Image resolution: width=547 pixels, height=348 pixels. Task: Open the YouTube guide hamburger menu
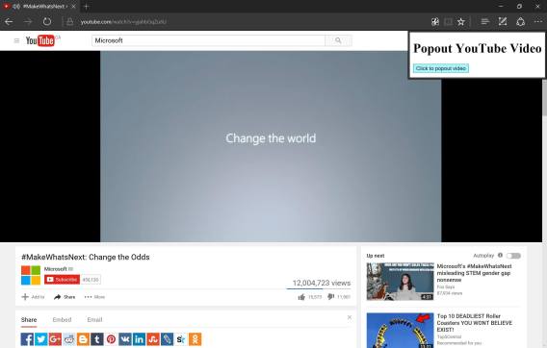(16, 40)
